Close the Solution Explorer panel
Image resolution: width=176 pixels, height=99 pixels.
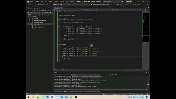[x=51, y=8]
